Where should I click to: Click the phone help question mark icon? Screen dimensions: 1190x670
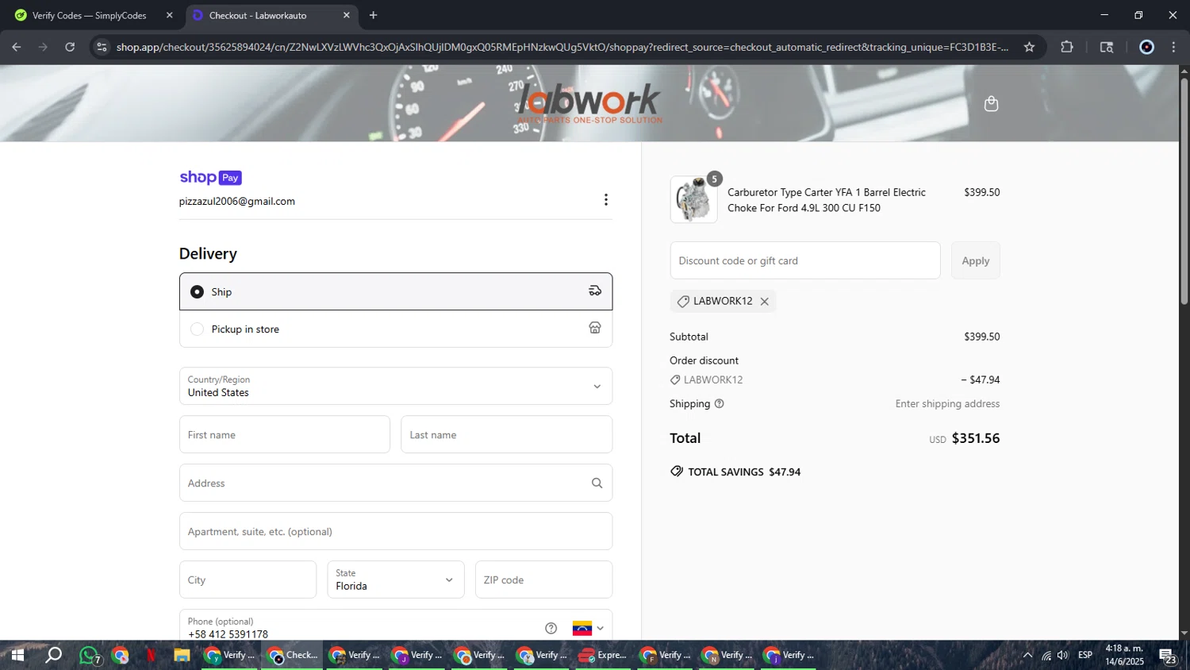click(x=551, y=628)
